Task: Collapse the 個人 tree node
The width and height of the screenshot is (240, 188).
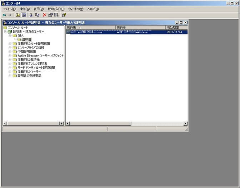Action: [x=10, y=36]
